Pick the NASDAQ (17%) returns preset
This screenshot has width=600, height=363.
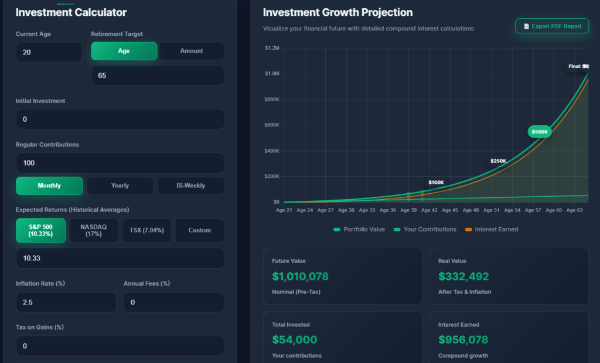[94, 230]
